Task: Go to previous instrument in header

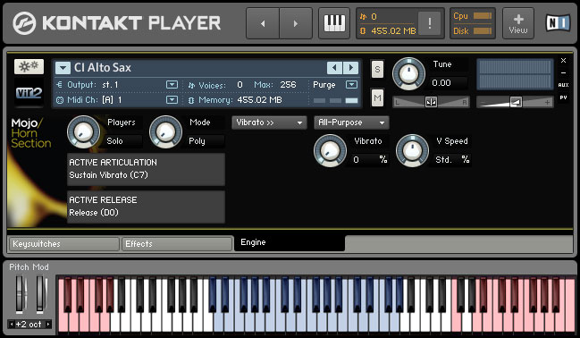Action: (x=263, y=23)
